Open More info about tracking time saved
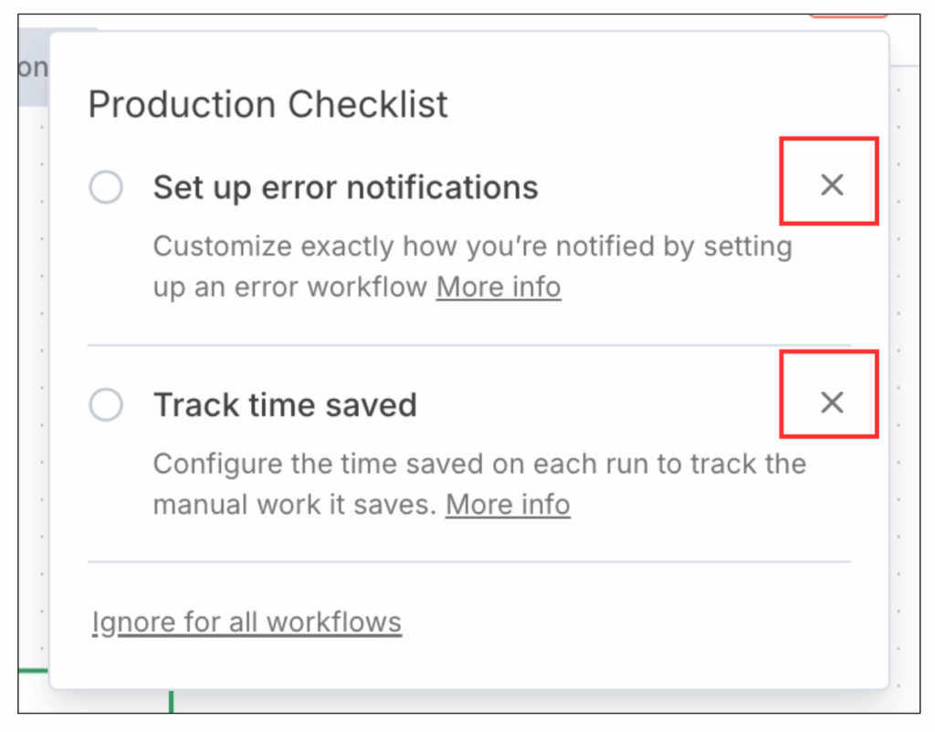 click(x=508, y=505)
